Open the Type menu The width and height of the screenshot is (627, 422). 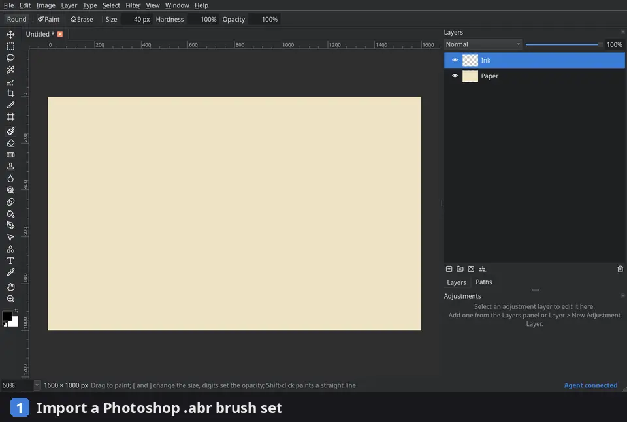click(x=89, y=5)
